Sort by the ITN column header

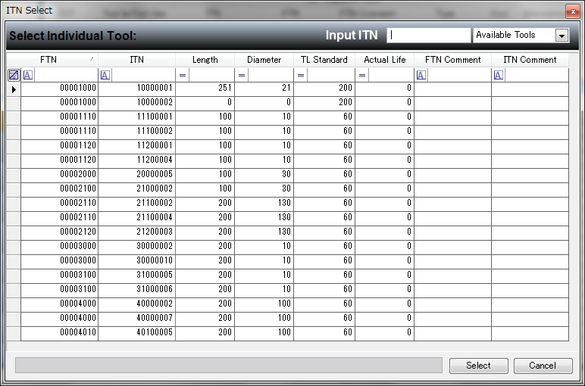pos(136,60)
